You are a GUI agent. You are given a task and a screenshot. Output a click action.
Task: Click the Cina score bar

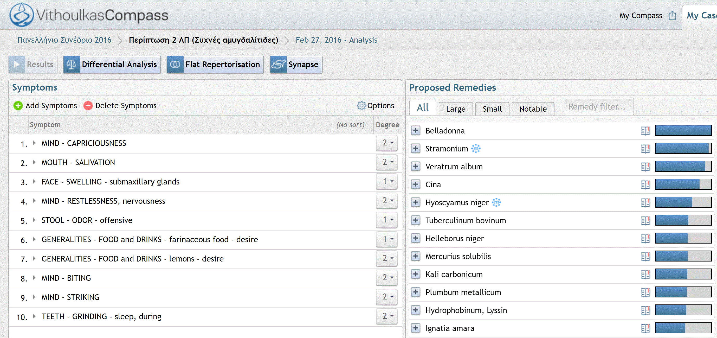[683, 184]
